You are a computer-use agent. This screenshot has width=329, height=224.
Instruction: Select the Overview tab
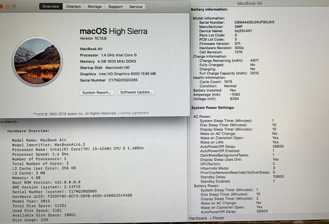point(51,6)
